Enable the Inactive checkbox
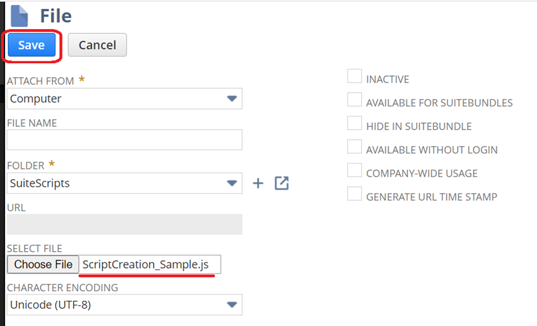This screenshot has width=537, height=326. click(354, 77)
